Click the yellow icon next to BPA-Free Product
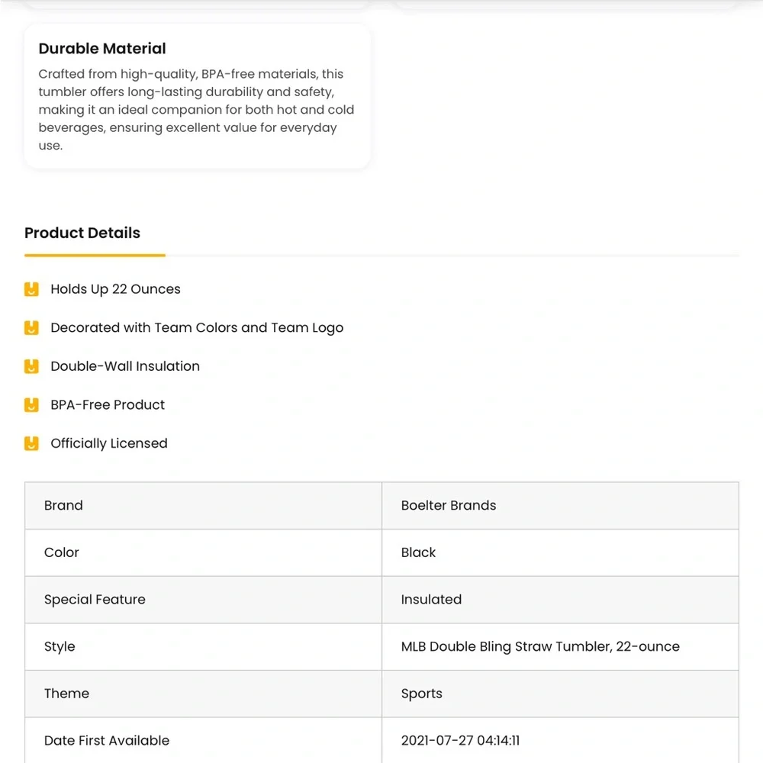Screen dimensions: 763x763 click(31, 405)
